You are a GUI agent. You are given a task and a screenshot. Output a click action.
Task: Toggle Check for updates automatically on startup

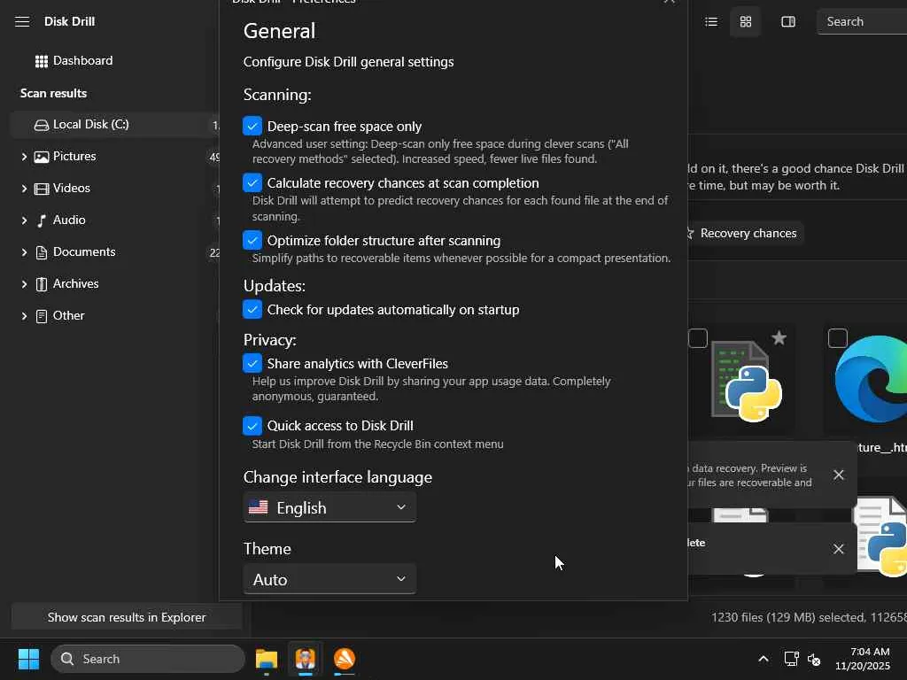click(252, 309)
